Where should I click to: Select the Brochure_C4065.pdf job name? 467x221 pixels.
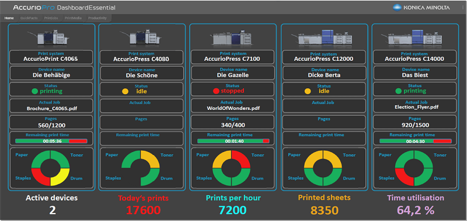pos(52,108)
